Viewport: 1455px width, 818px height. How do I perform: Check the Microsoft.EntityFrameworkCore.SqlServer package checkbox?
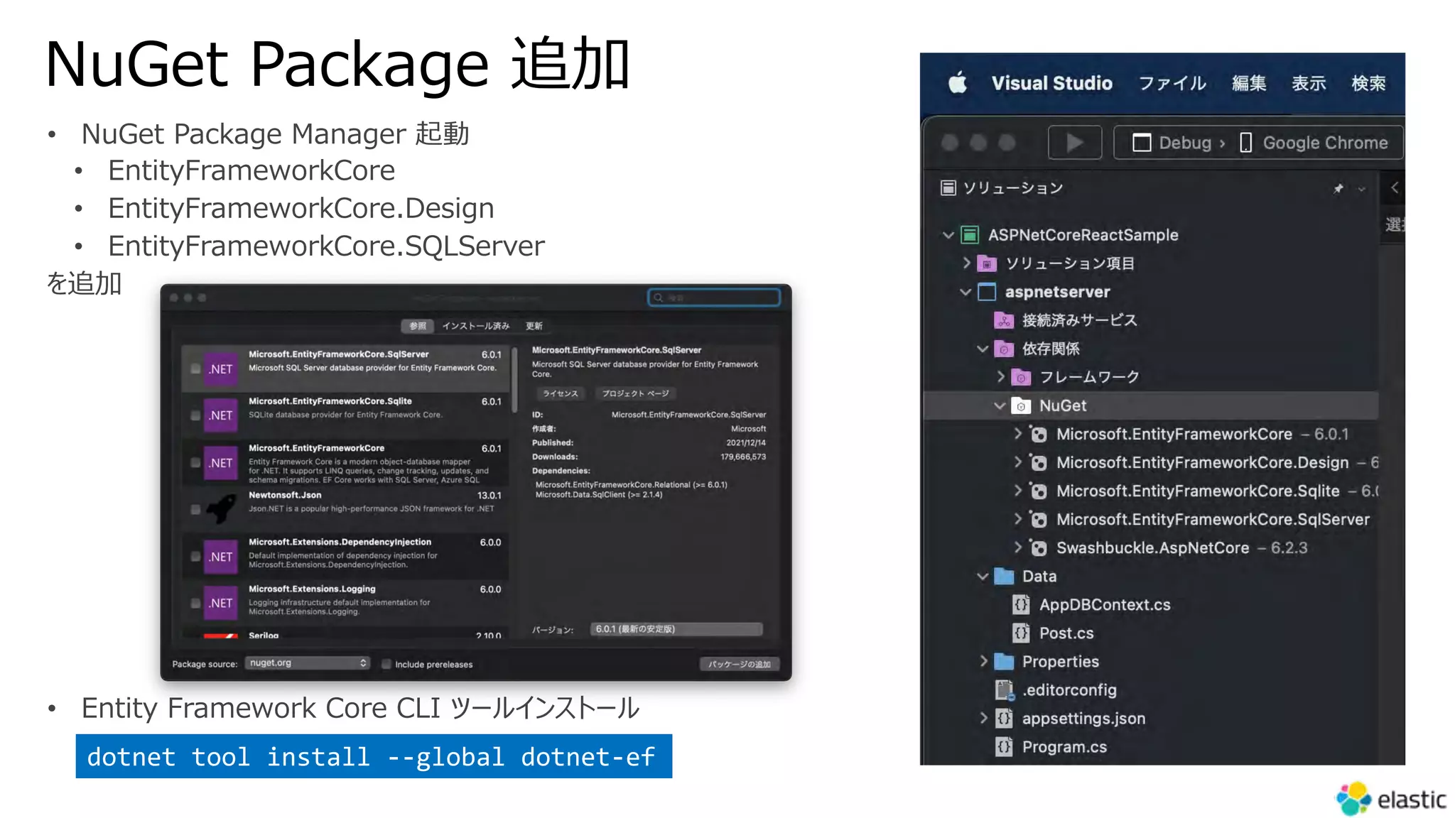[195, 369]
